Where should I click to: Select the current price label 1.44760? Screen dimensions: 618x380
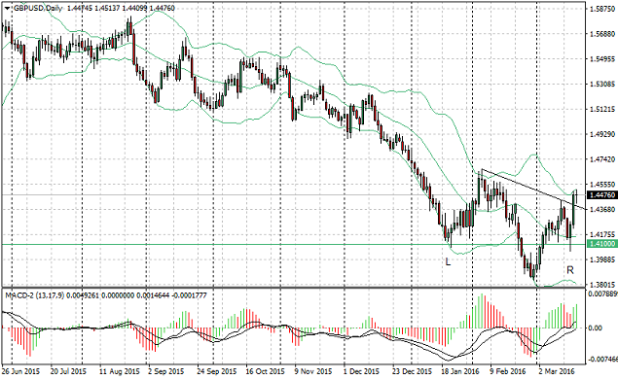tap(601, 195)
